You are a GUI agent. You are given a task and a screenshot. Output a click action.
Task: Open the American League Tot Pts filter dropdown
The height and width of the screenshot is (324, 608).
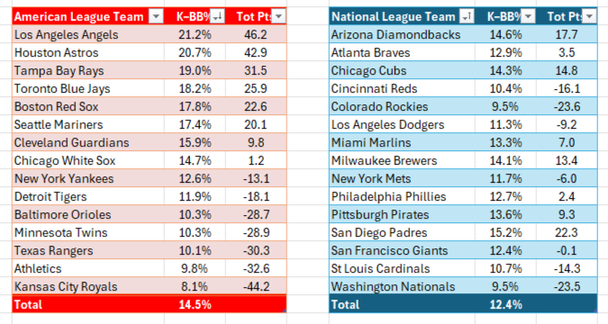tap(278, 17)
